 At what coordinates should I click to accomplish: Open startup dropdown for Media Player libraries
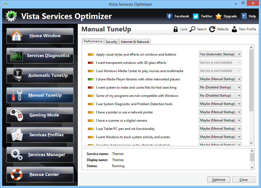[x=220, y=79]
